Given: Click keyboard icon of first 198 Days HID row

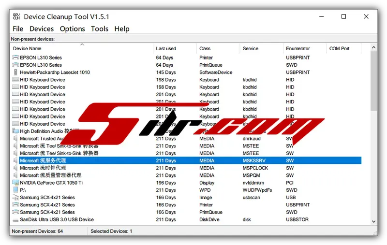Looking at the screenshot, I should [15, 80].
